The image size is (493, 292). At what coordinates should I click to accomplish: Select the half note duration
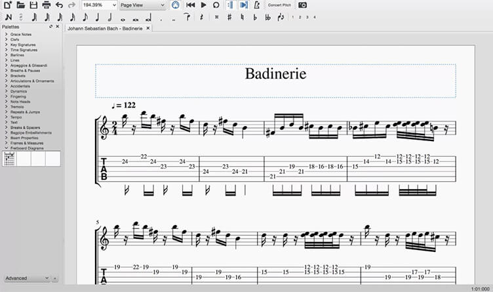(x=110, y=17)
